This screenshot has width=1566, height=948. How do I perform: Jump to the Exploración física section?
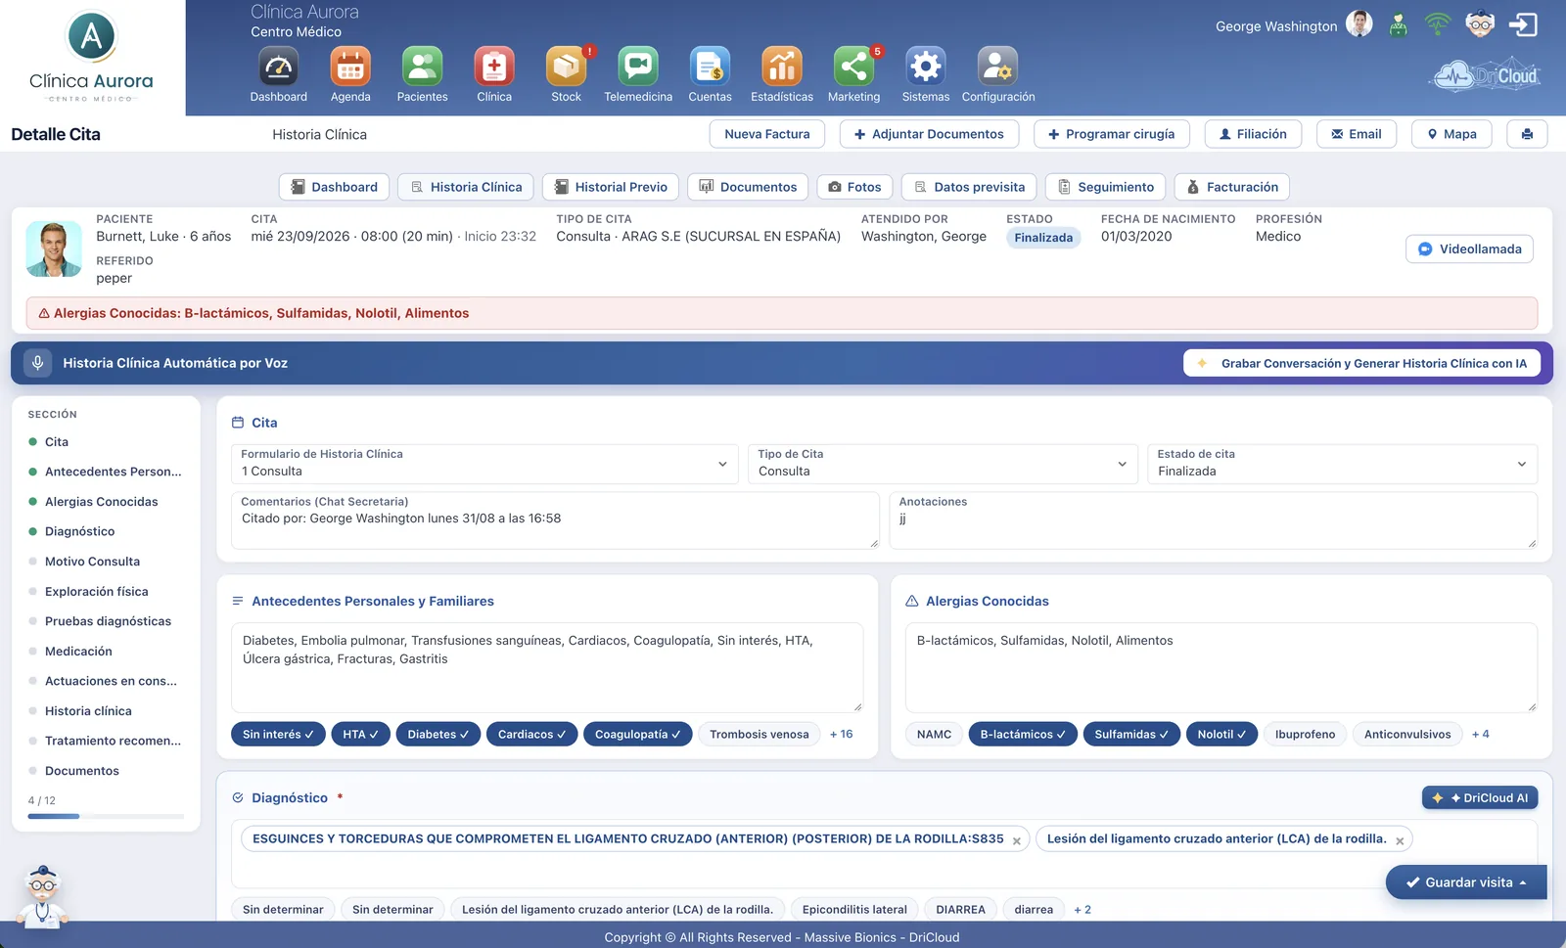coord(97,592)
